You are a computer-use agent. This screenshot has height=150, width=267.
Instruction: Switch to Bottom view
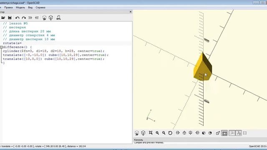(191, 133)
